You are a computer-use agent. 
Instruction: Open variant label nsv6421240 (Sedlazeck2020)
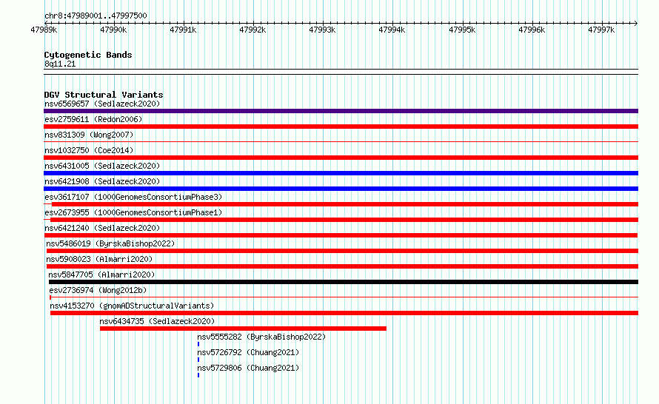(x=102, y=228)
